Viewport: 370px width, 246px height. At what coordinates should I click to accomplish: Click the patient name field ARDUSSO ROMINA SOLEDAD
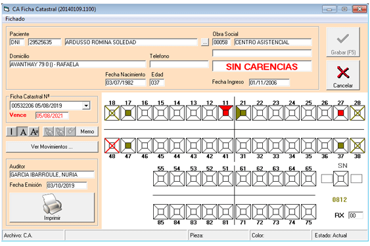click(131, 42)
